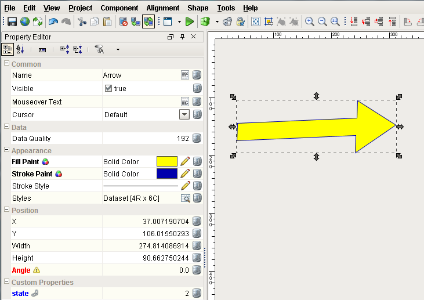Toggle read/write comm mode toolbar button
This screenshot has height=300, width=424.
[148, 21]
